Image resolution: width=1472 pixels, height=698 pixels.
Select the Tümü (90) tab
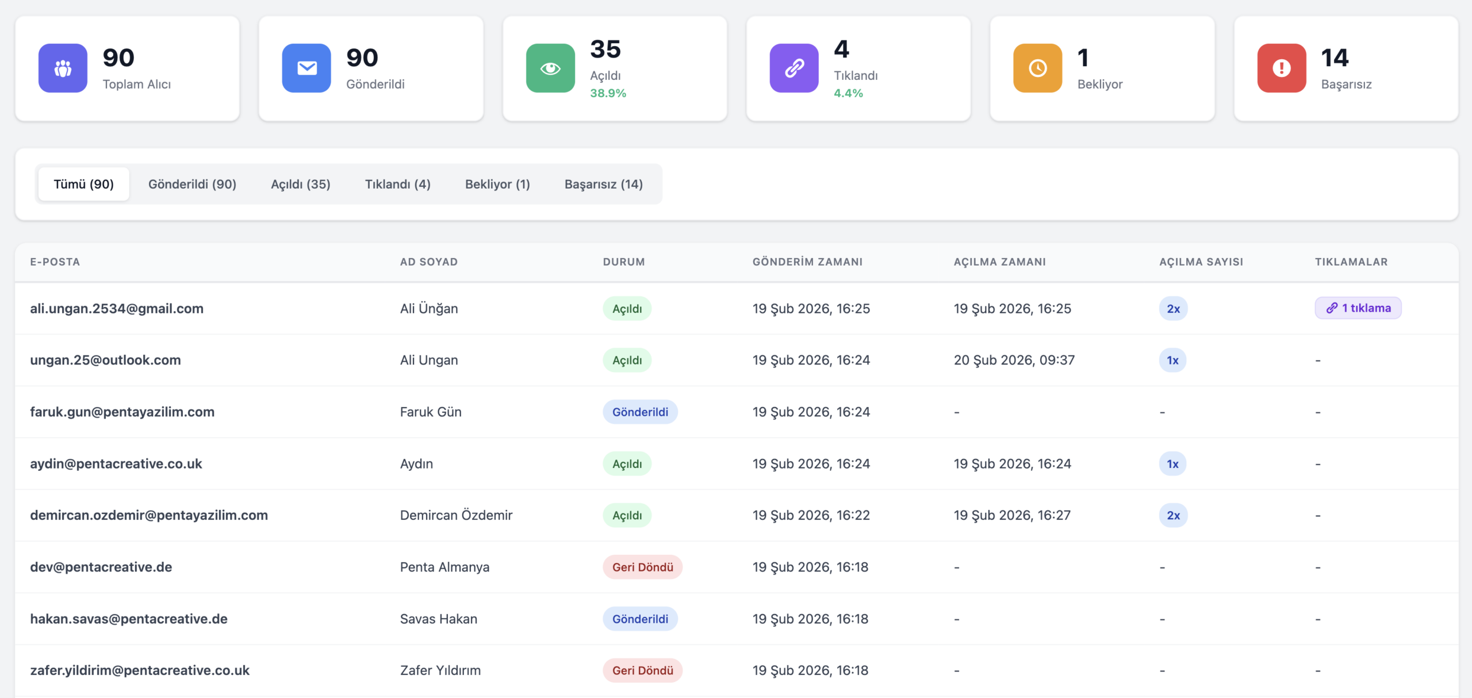click(x=84, y=184)
